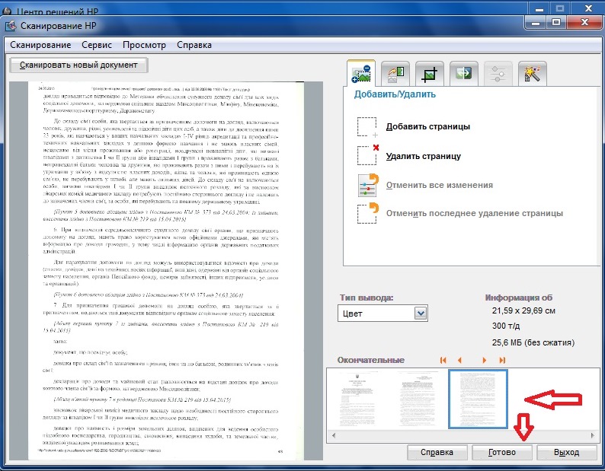Click the Добавить/Удалить panel heading

(x=395, y=94)
